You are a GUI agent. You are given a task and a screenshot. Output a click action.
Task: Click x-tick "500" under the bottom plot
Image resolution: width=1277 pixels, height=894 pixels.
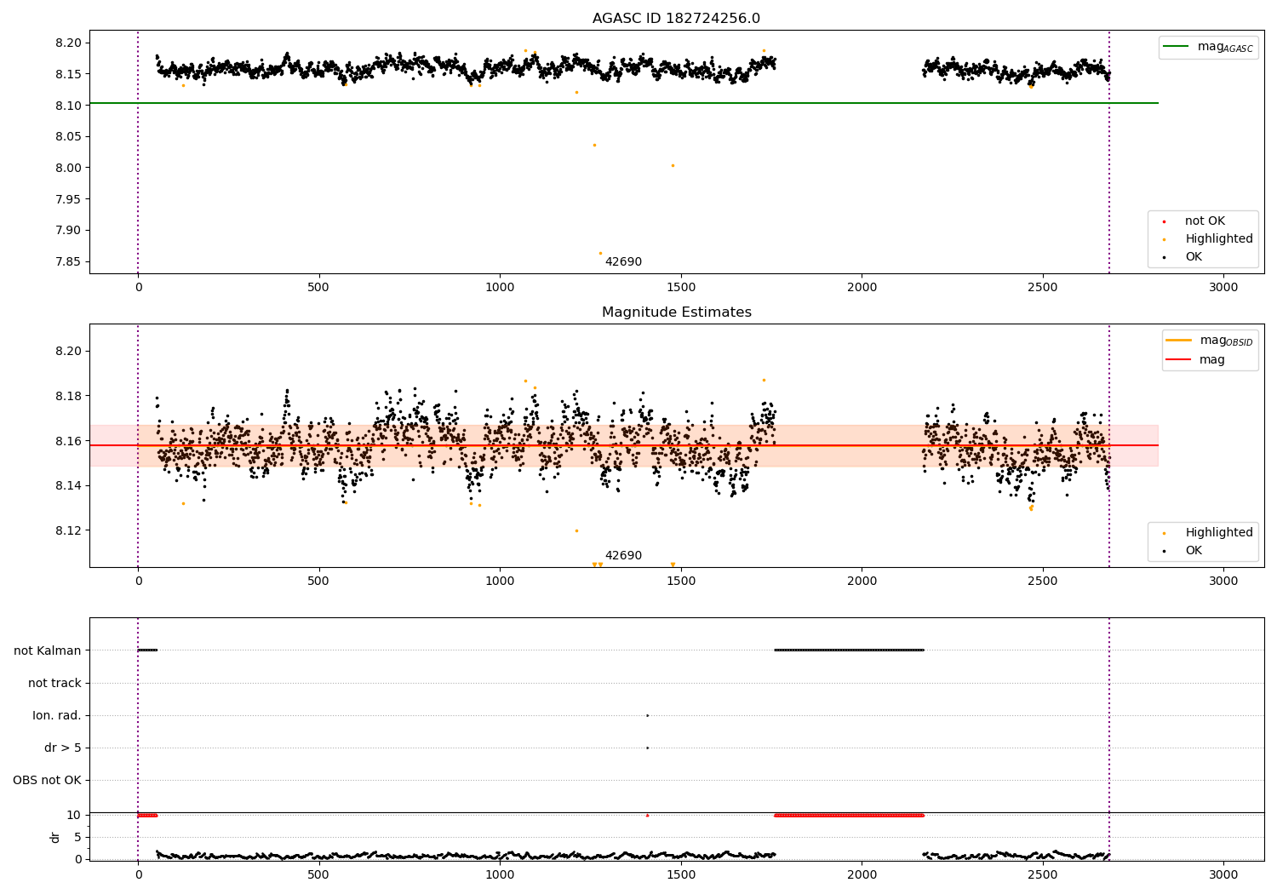pos(319,874)
